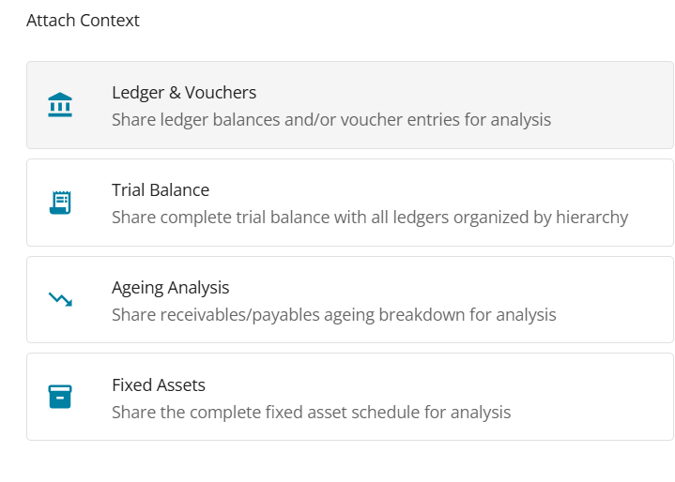
Task: Click the "Trial Balance" title text
Action: point(161,190)
